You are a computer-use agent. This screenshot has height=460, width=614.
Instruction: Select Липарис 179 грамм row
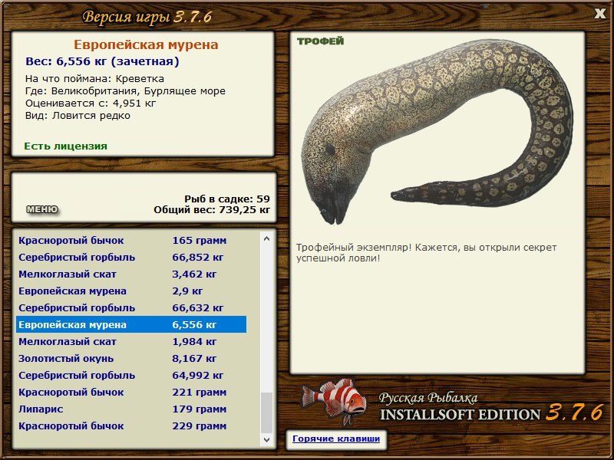tap(131, 409)
